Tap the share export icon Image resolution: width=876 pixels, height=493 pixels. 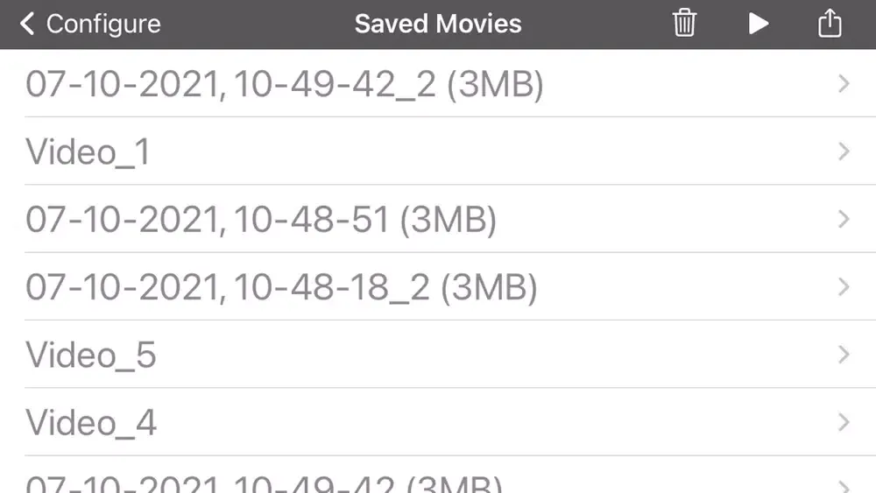coord(829,24)
